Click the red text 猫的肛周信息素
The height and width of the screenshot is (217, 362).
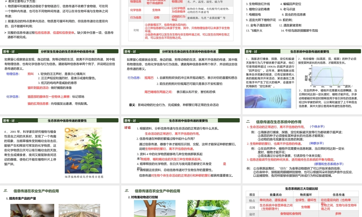click(x=38, y=103)
